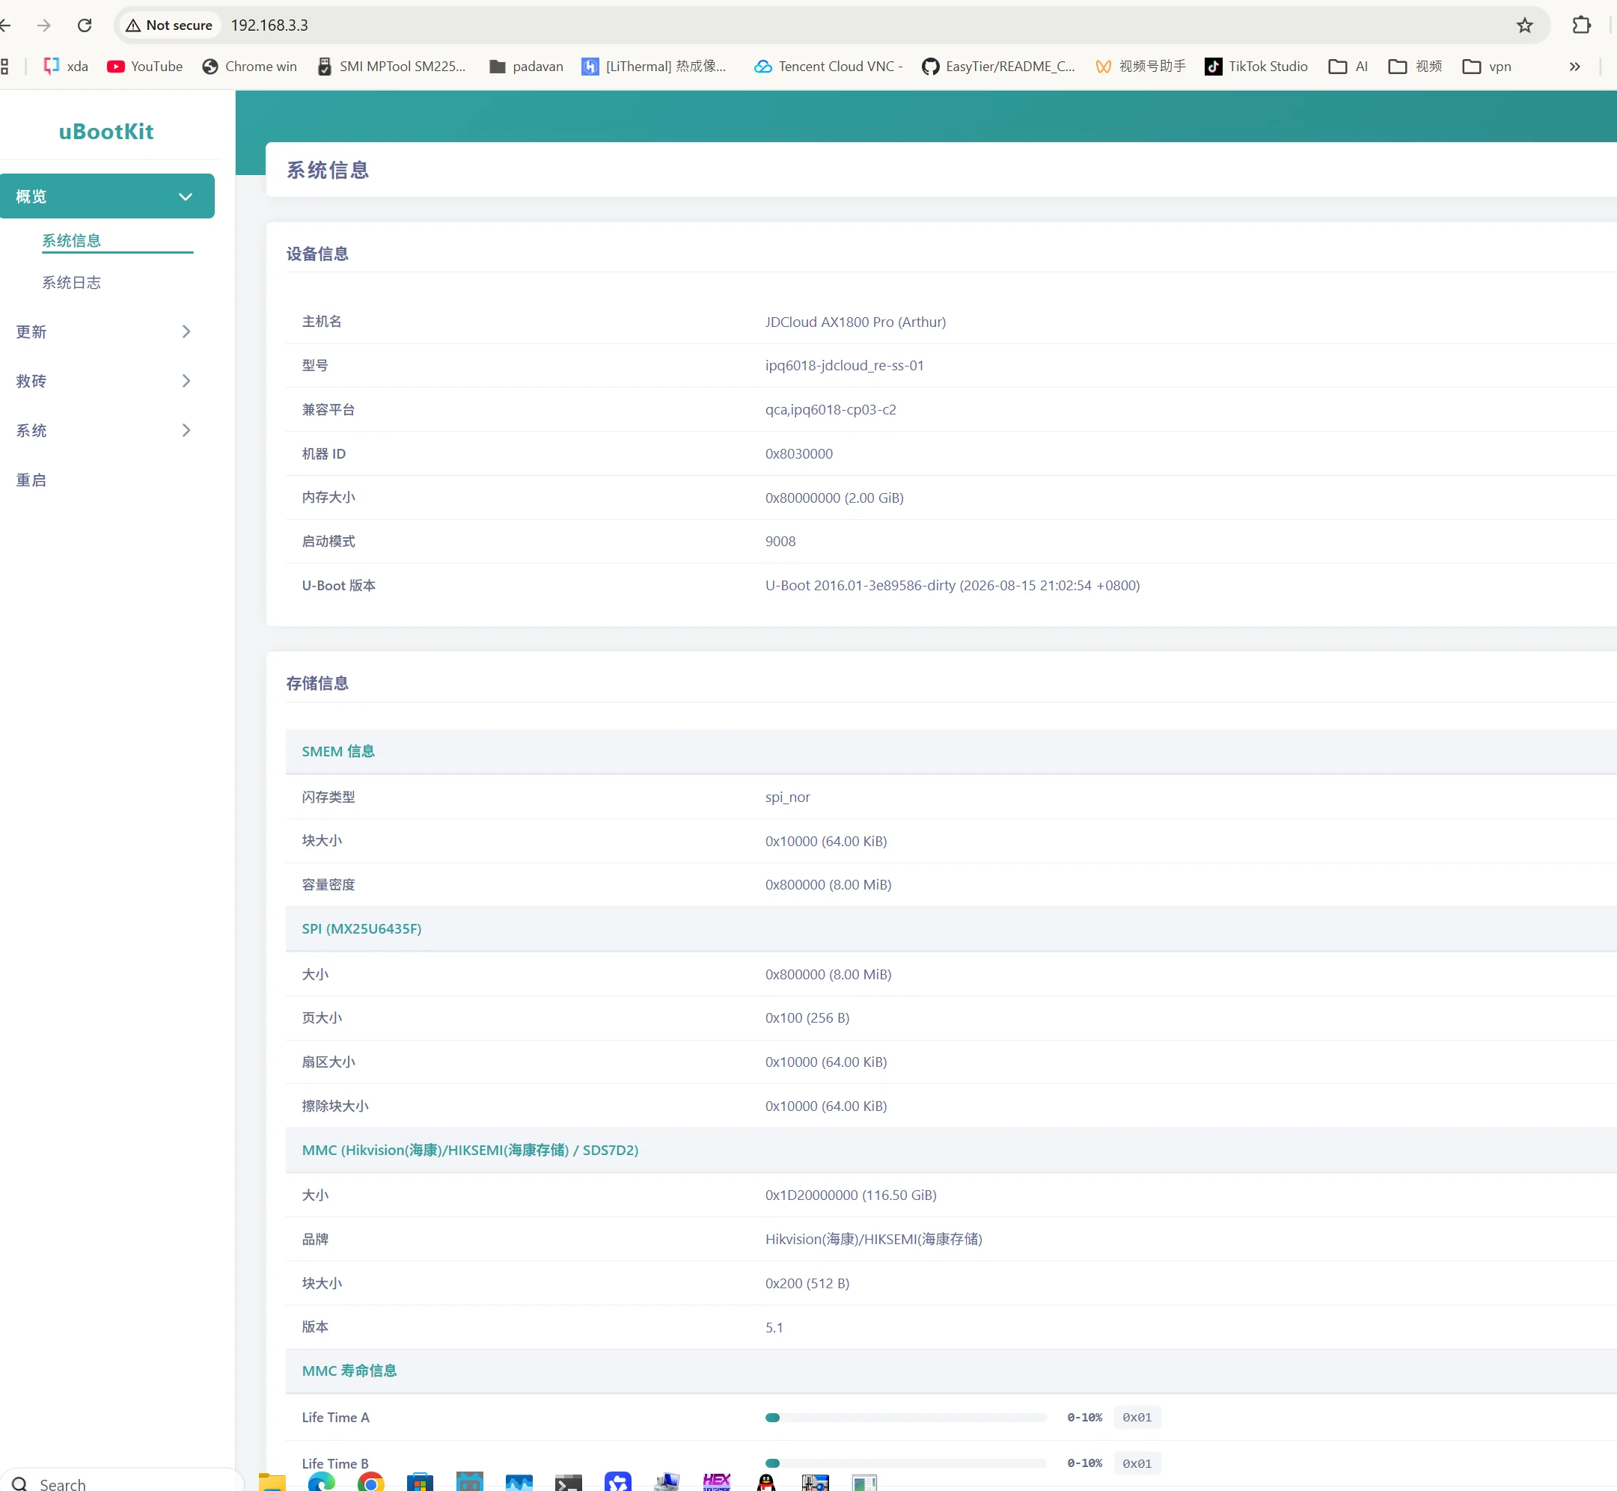Open the Tencent Cloud VNC bookmark
This screenshot has height=1491, width=1617.
click(x=828, y=66)
